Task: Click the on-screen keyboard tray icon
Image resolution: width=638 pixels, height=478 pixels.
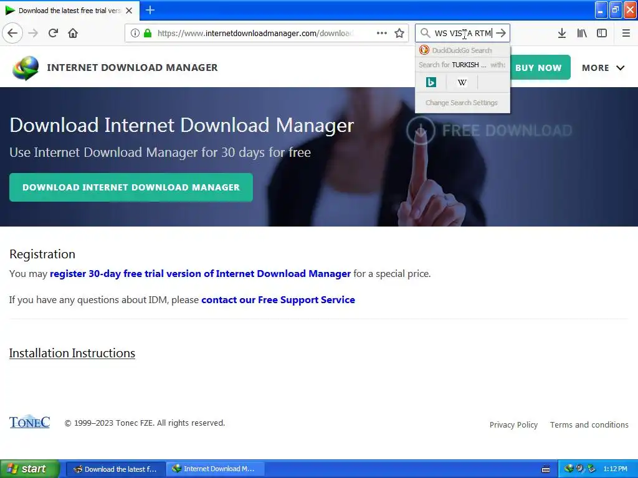Action: 546,469
